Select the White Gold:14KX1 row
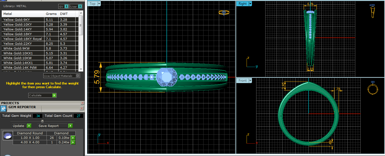This screenshot has height=156, width=385. [40, 63]
